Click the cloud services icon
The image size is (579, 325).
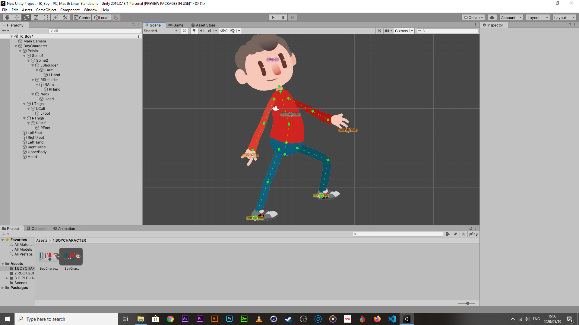coord(492,17)
